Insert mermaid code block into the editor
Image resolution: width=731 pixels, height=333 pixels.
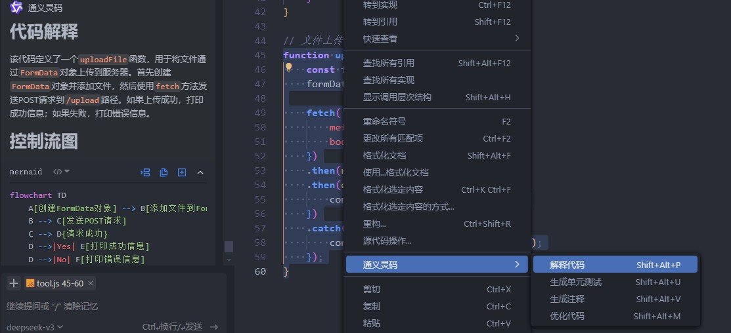[x=145, y=172]
